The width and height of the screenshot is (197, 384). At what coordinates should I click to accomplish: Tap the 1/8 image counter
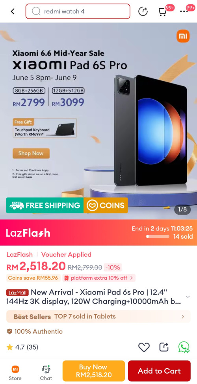[182, 210]
